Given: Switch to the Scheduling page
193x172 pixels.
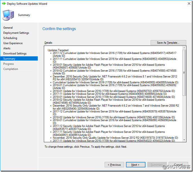Looking at the screenshot, I should click(x=10, y=38).
